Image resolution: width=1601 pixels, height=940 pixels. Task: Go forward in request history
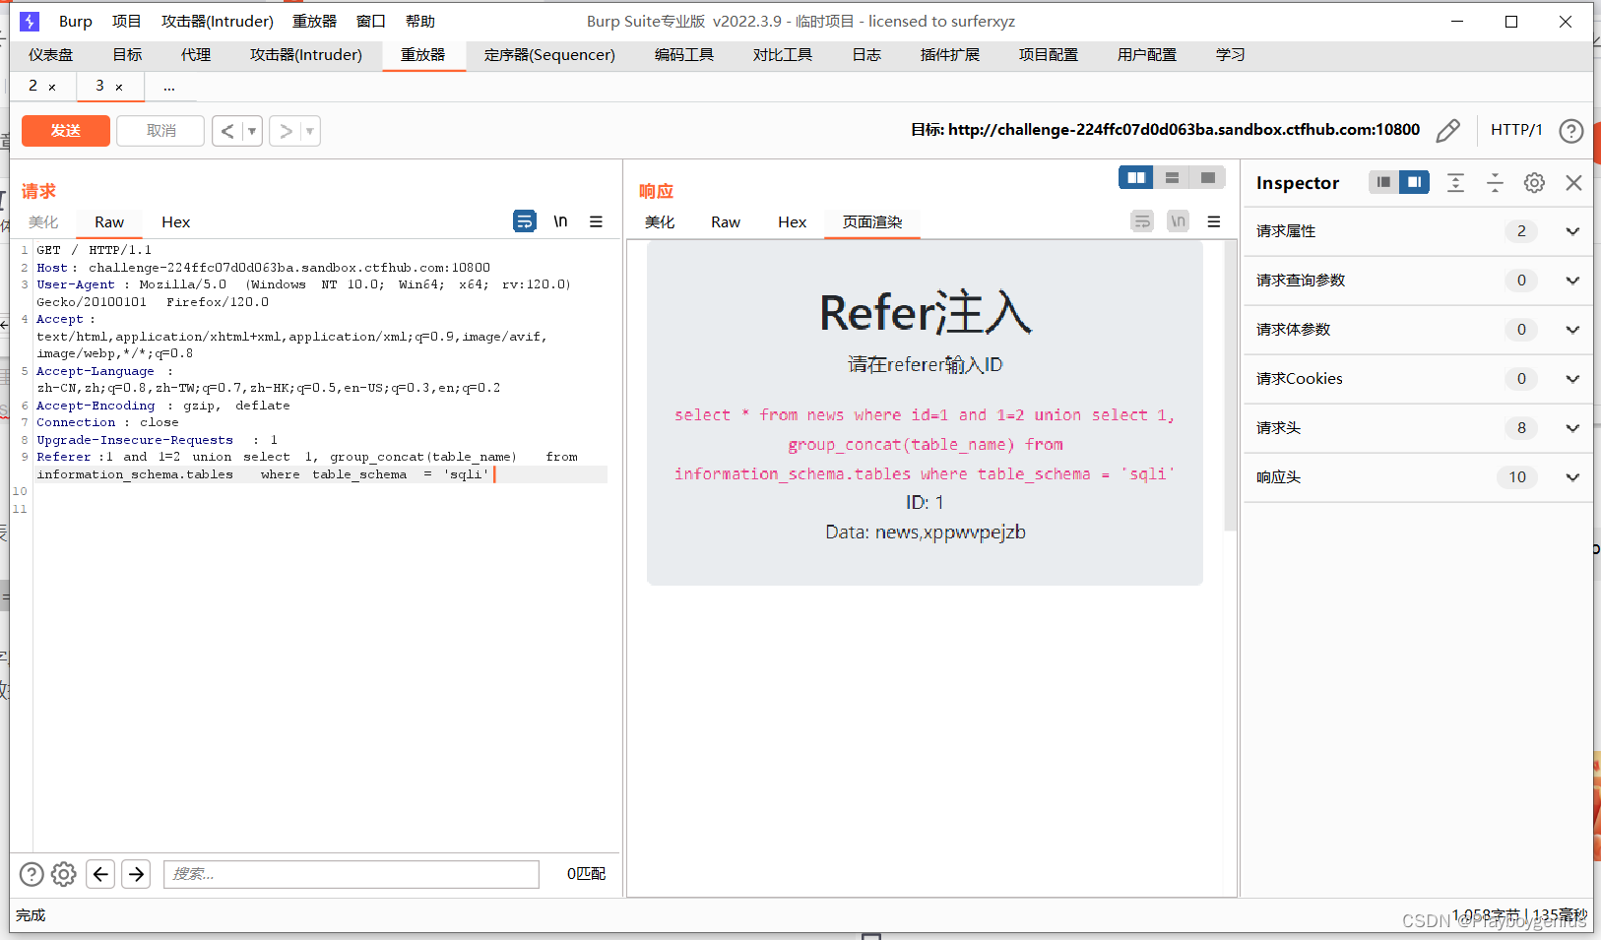286,131
